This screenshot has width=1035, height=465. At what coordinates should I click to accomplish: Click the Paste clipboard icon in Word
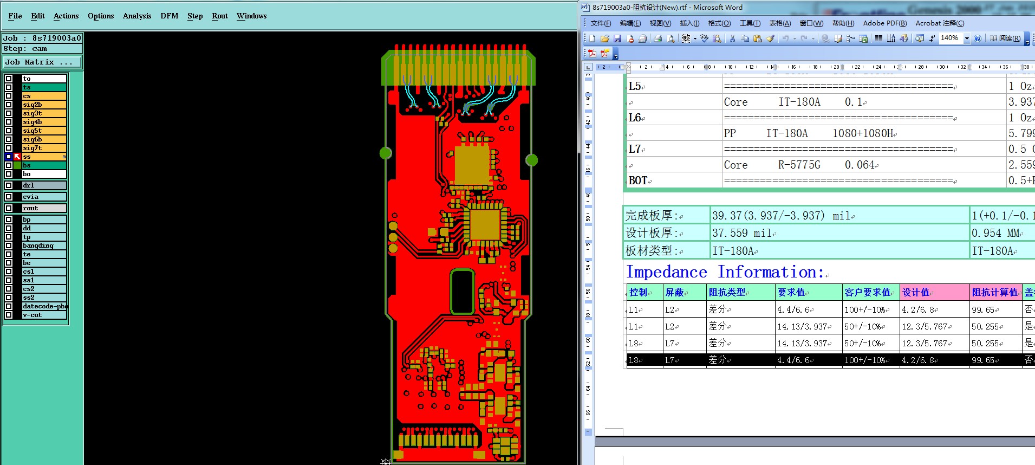(x=758, y=38)
